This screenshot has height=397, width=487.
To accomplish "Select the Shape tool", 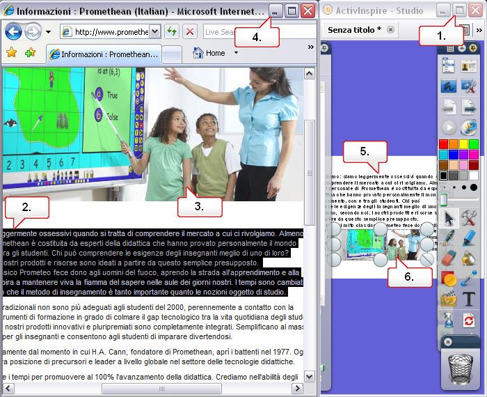I will point(448,279).
